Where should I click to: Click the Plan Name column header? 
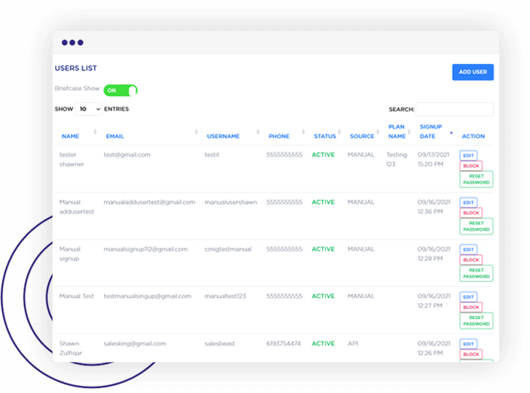396,131
